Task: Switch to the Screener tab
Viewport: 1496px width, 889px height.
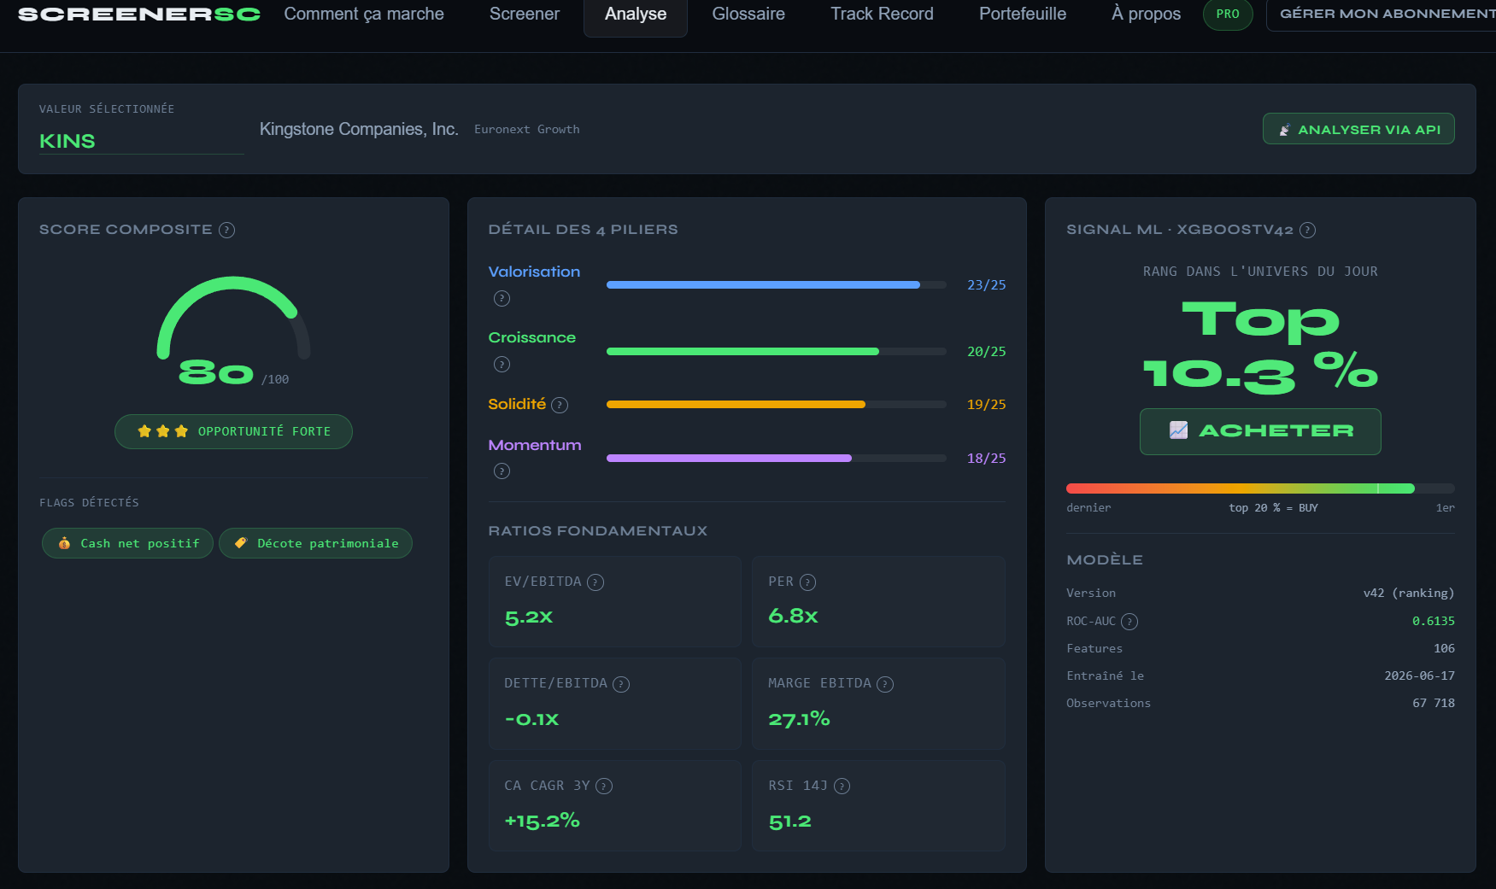Action: click(525, 15)
